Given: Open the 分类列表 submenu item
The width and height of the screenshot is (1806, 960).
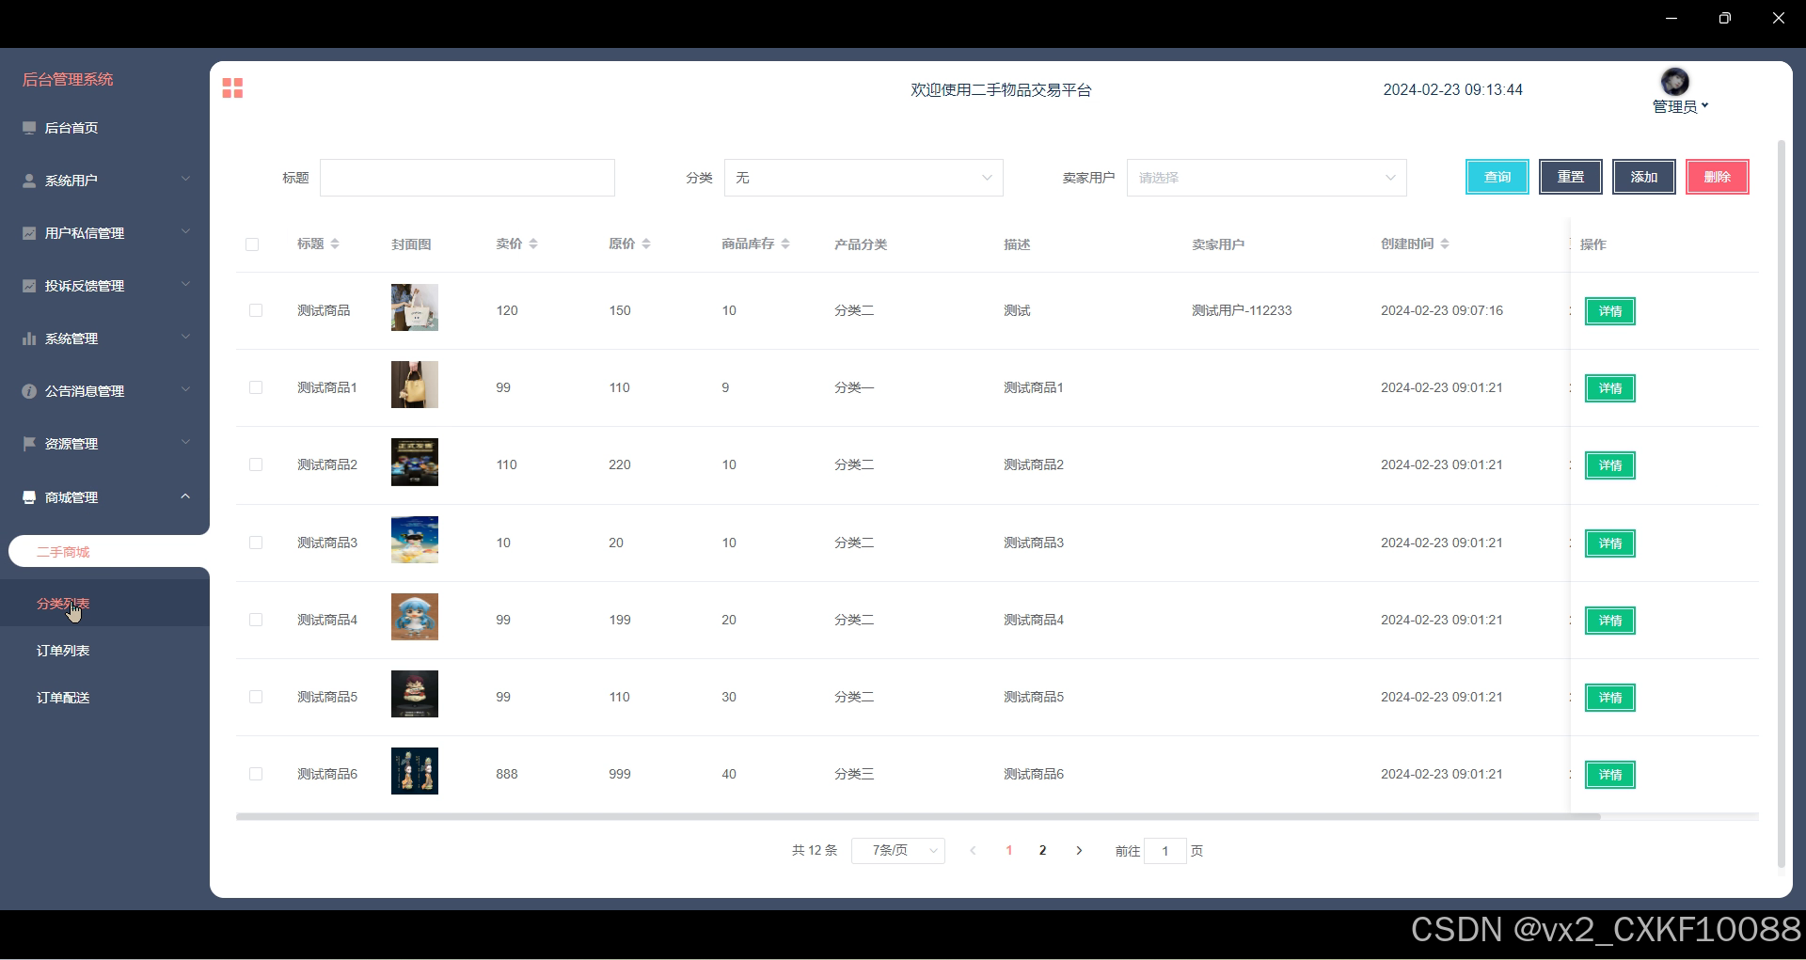Looking at the screenshot, I should pyautogui.click(x=104, y=604).
